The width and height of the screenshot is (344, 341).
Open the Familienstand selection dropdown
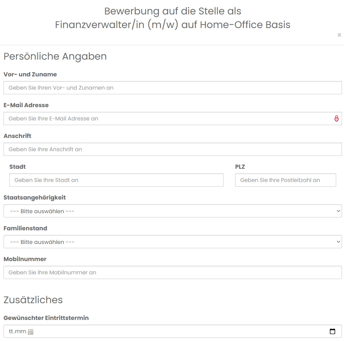173,242
